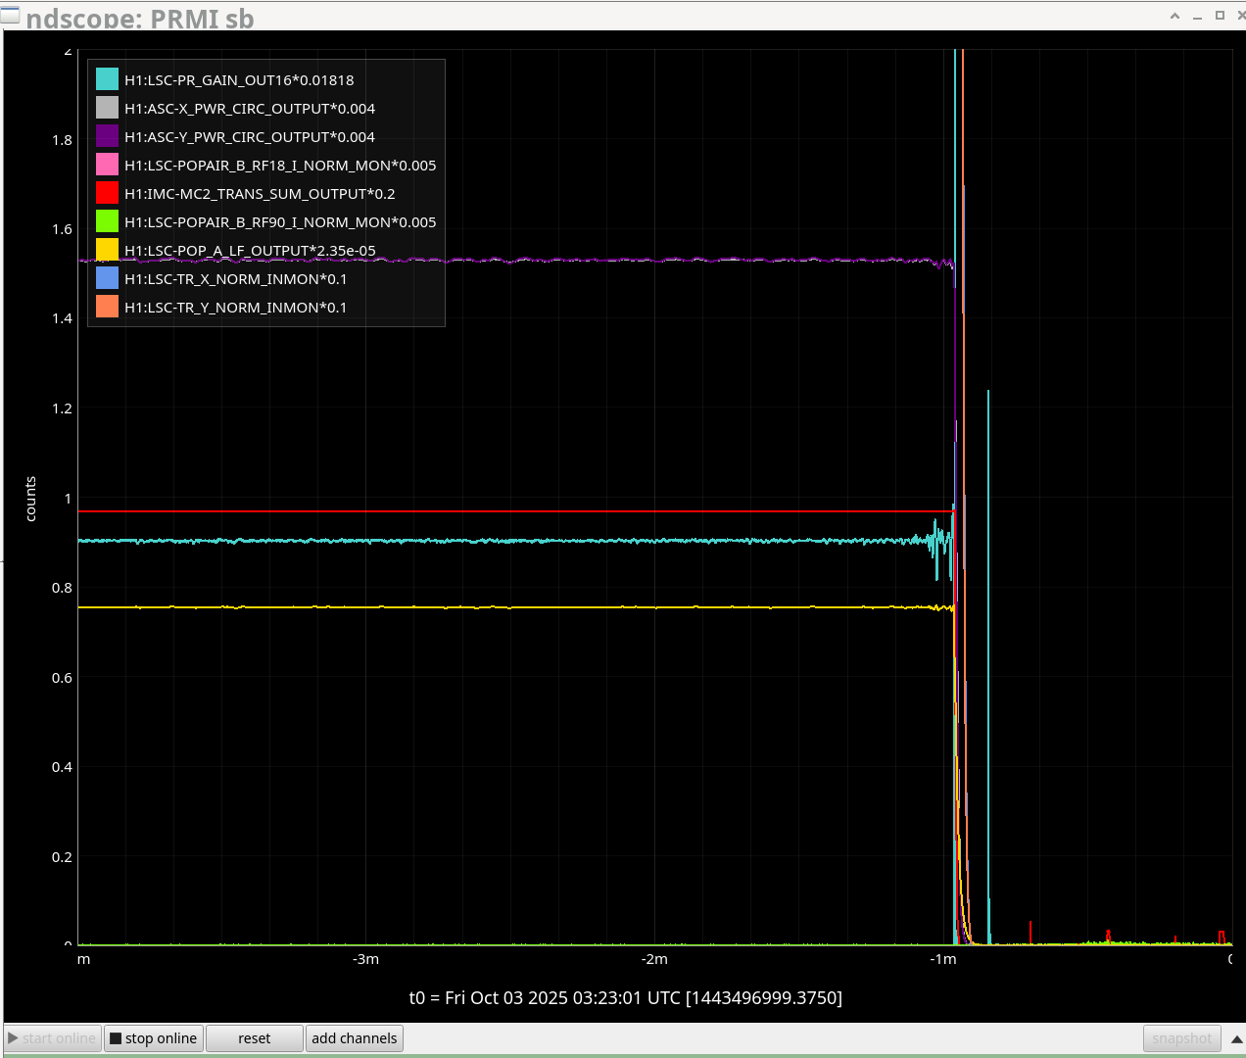Screen dimensions: 1246x1058
Task: Click the window menu icon in title bar
Action: (10, 15)
